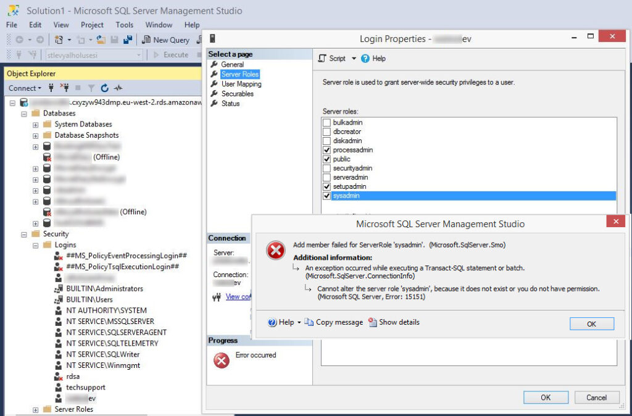Click Navigate Backward arrow icon

pos(19,40)
